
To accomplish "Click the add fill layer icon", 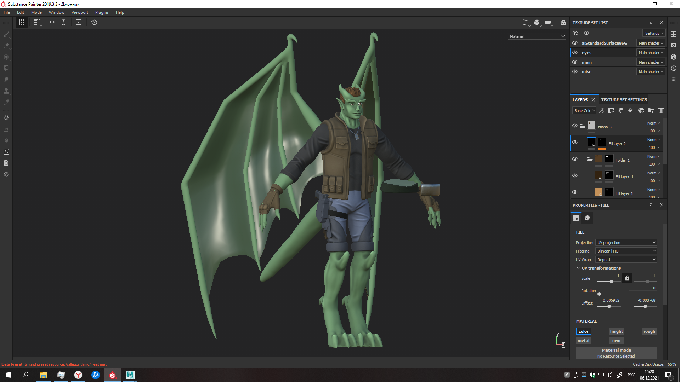I will [x=631, y=111].
